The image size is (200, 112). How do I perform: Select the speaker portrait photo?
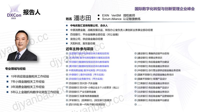pos(22,46)
